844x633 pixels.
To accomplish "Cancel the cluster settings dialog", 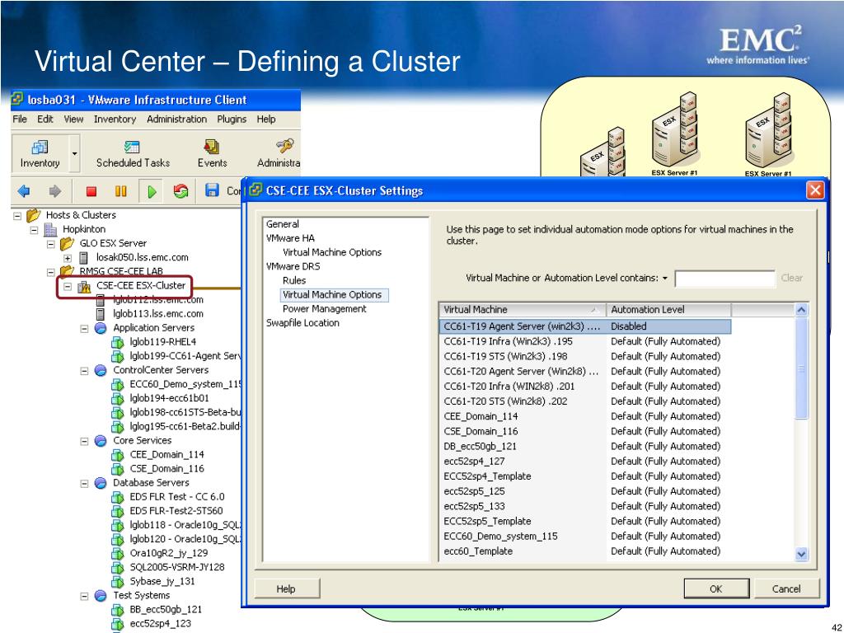I will 786,589.
